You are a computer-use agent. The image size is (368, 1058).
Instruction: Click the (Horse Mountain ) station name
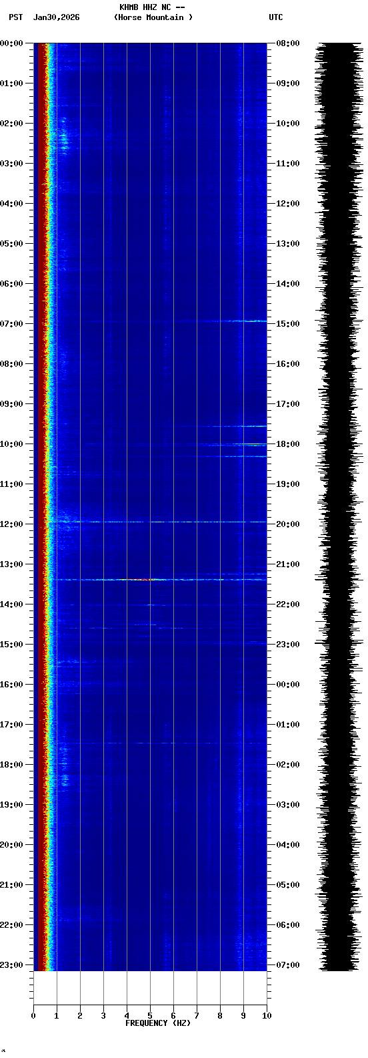point(153,17)
